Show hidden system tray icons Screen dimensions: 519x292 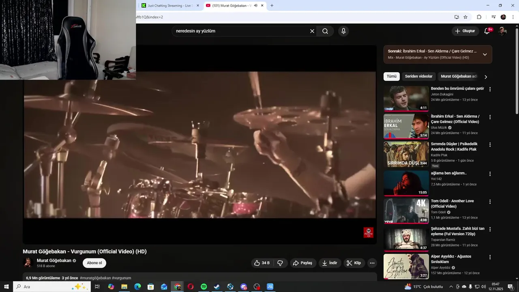coord(451,287)
